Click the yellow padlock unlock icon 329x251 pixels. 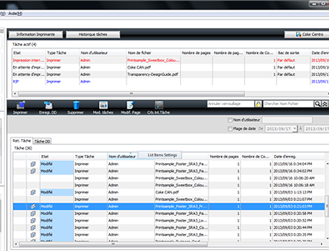(258, 104)
